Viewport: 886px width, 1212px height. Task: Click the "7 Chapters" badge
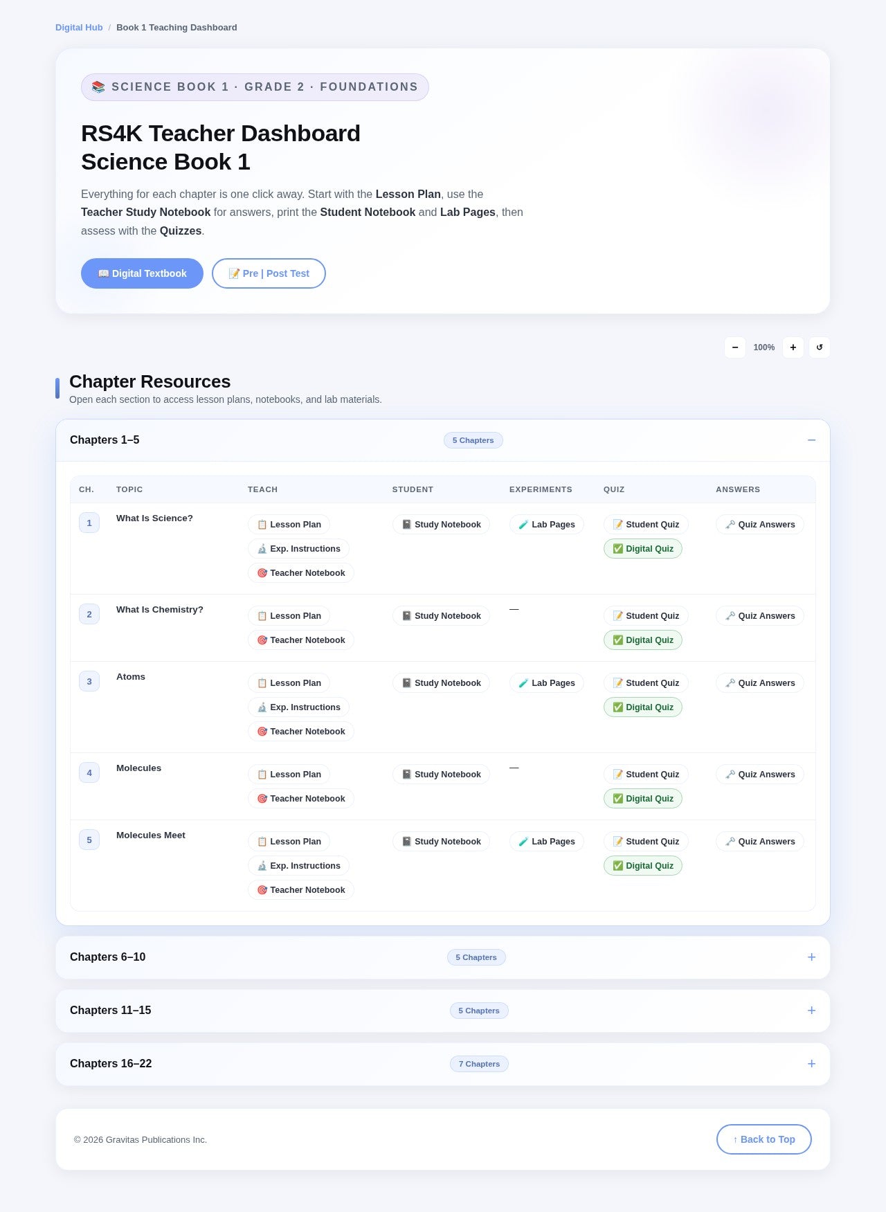pos(479,1064)
